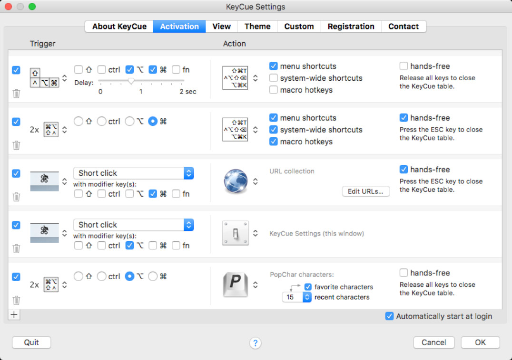Select shift radio in row with checked macro hotkeys
Screen dimensions: 512x360
click(x=79, y=121)
